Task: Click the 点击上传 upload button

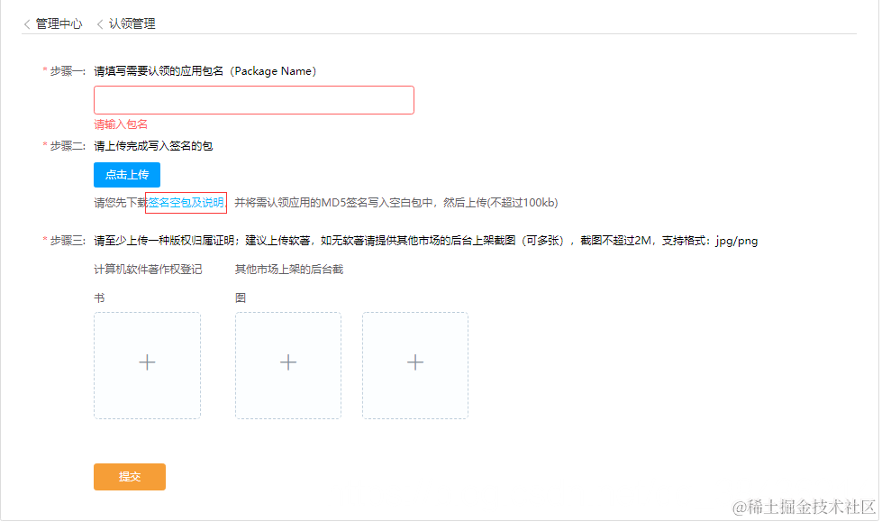Action: [x=126, y=175]
